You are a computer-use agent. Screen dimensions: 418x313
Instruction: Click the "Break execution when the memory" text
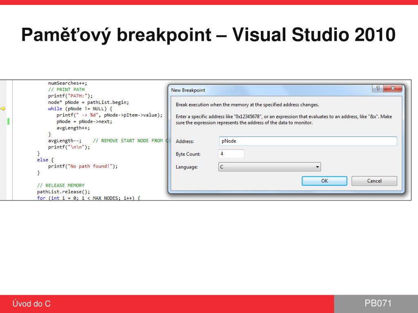[x=247, y=105]
